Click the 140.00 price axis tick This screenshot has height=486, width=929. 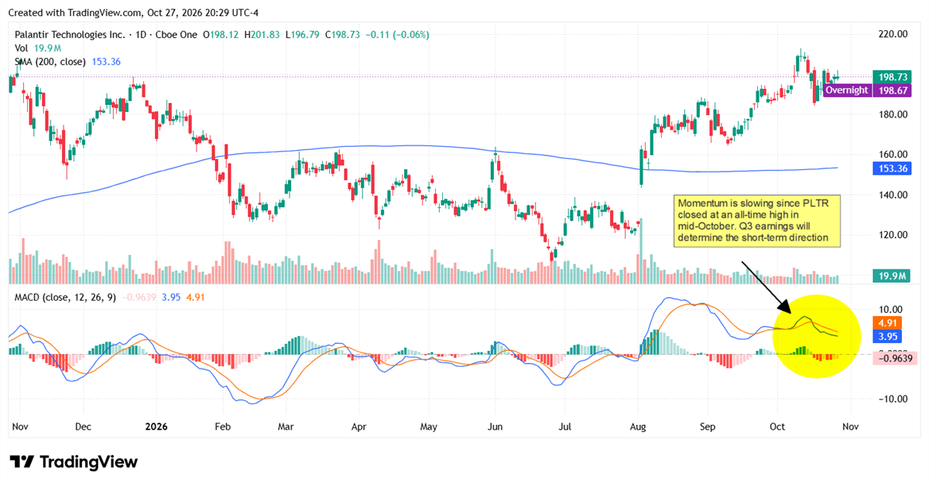893,195
